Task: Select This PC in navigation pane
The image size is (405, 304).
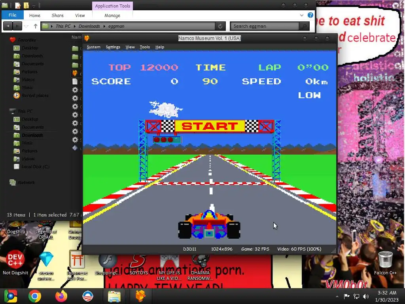Action: [25, 111]
